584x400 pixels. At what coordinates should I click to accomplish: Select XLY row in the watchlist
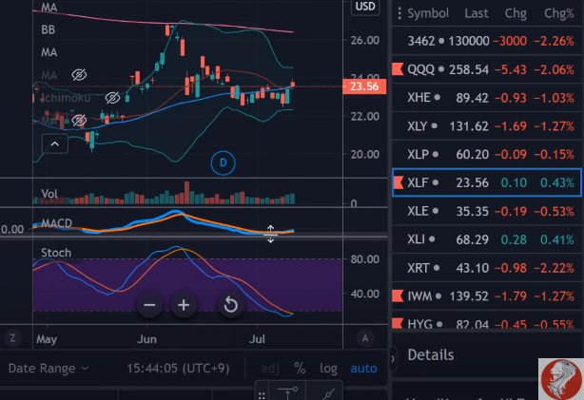(487, 126)
